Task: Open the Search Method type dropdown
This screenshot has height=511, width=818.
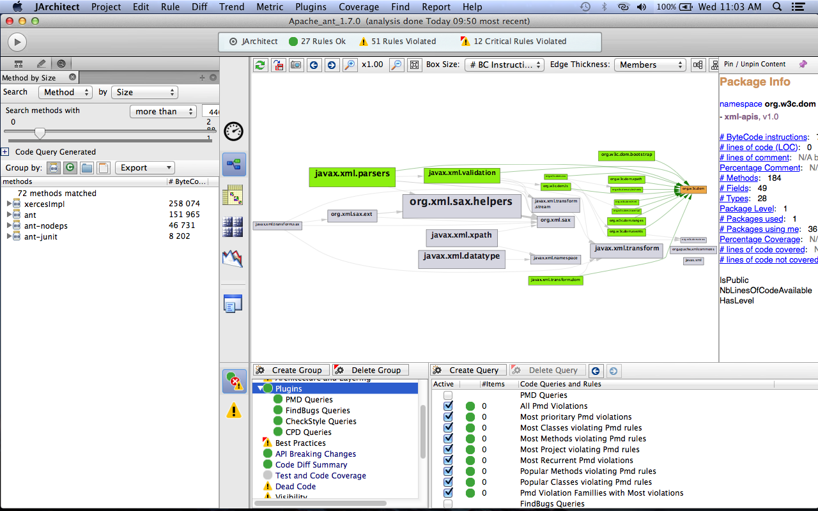Action: (65, 93)
